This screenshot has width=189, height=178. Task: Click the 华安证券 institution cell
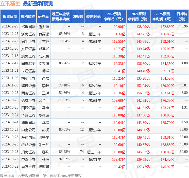[28, 115]
